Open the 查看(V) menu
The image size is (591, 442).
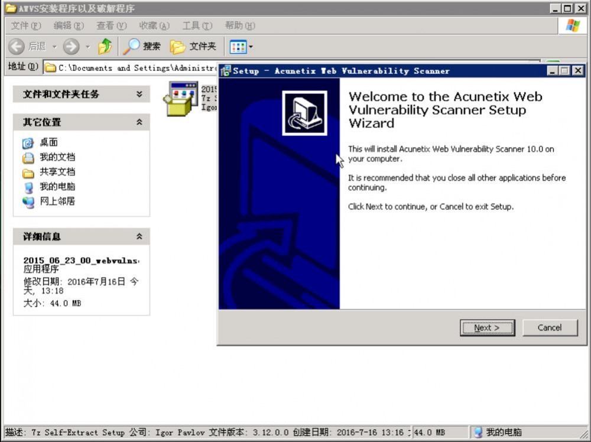coord(111,25)
